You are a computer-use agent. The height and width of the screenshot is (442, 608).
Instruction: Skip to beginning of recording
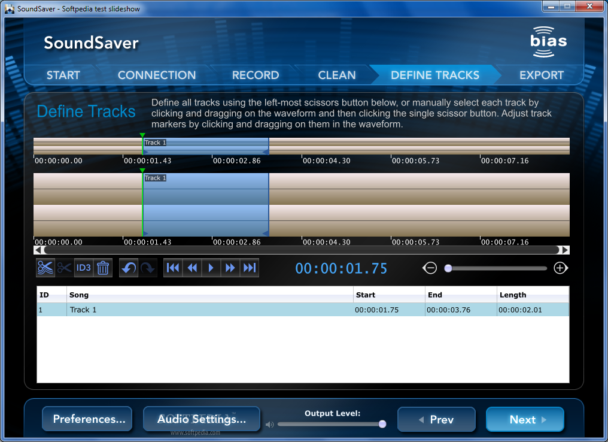(x=173, y=268)
